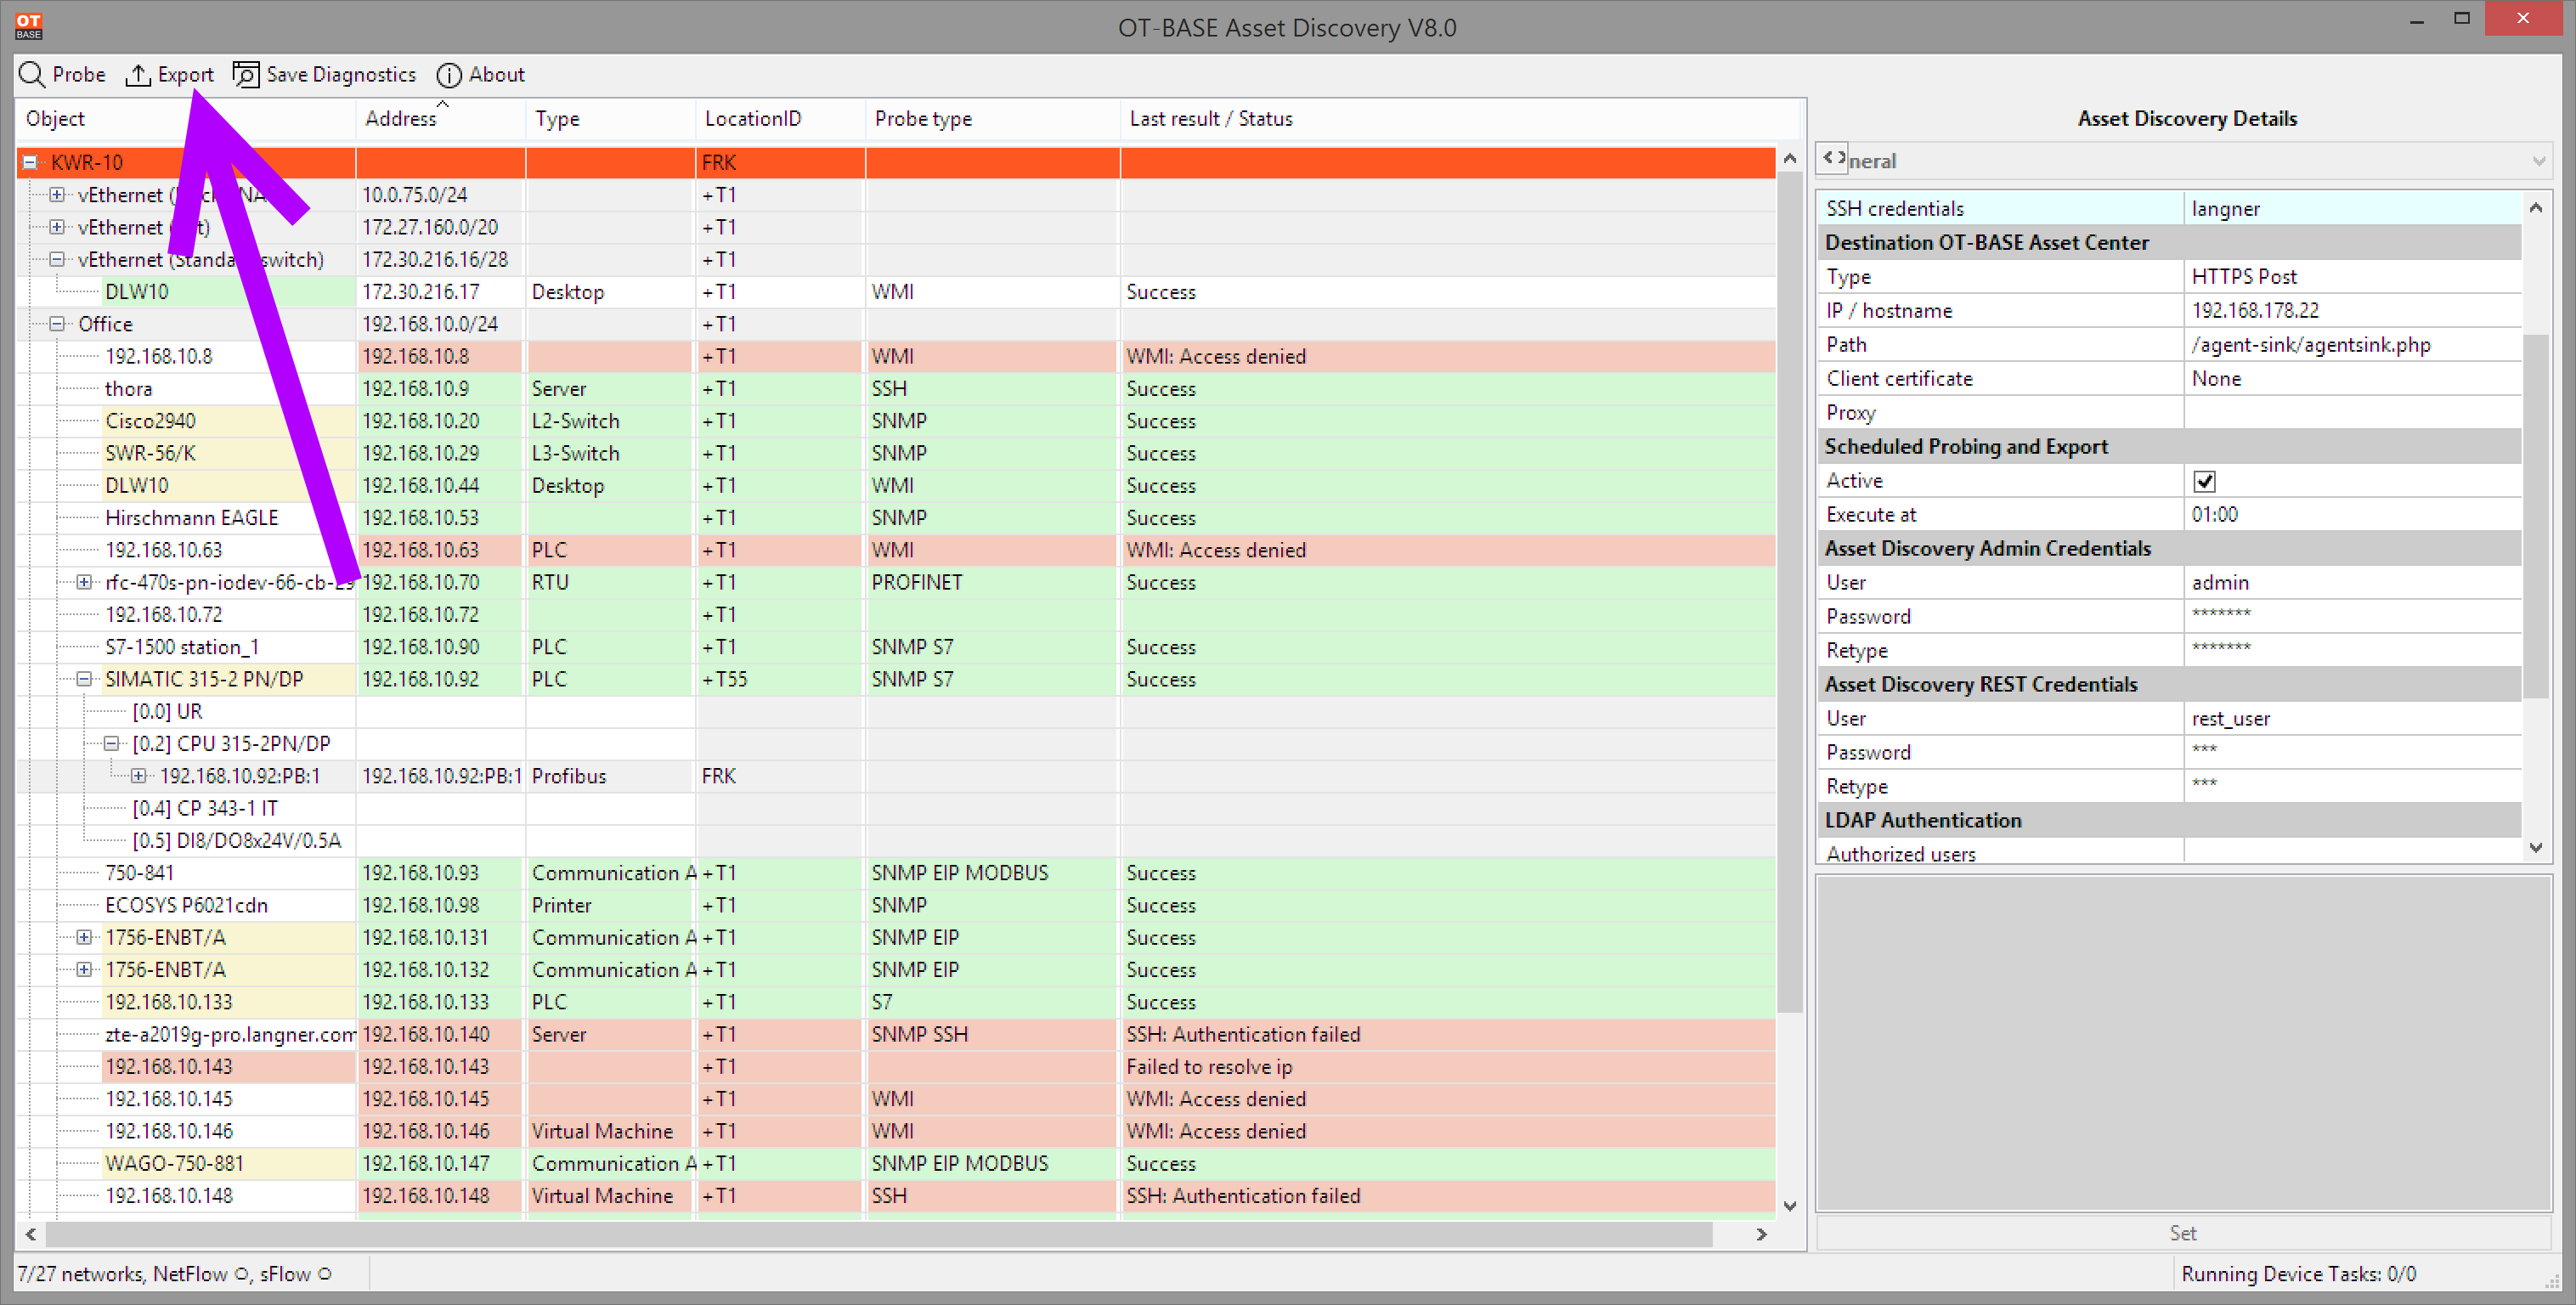Select the SWR-56/K L3-Switch row
Screen dimensions: 2576x1305
895,453
